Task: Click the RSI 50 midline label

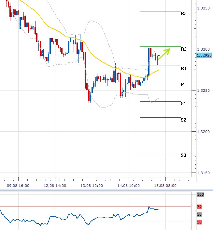Action: click(199, 214)
